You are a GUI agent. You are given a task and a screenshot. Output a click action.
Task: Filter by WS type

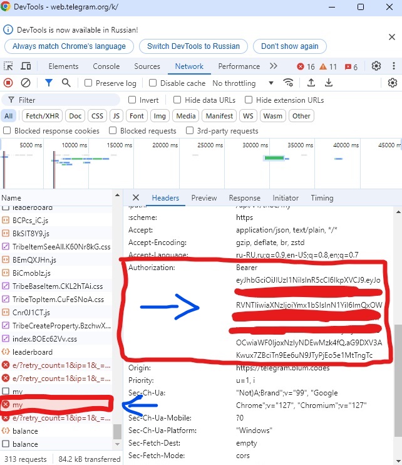(x=248, y=116)
